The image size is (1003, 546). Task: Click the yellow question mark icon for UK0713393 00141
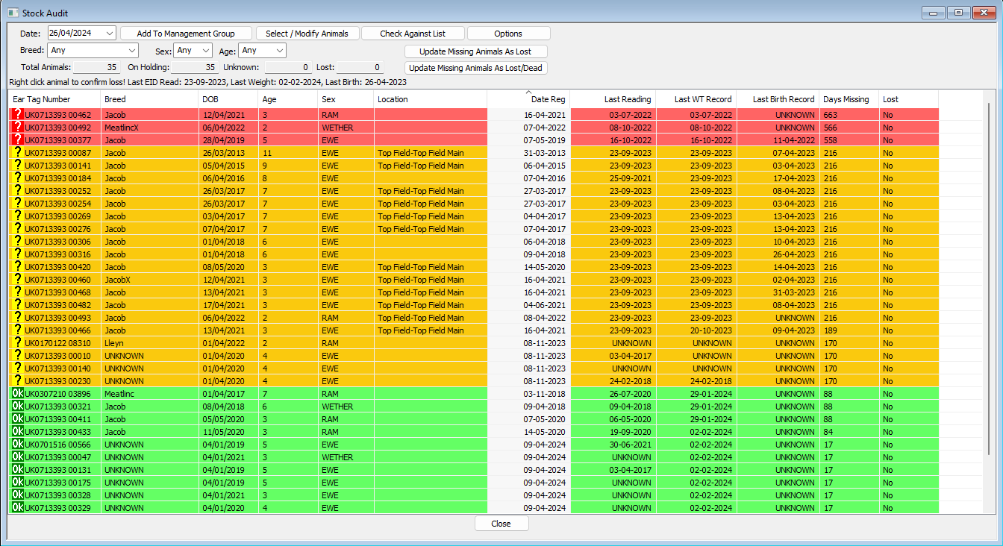point(18,166)
